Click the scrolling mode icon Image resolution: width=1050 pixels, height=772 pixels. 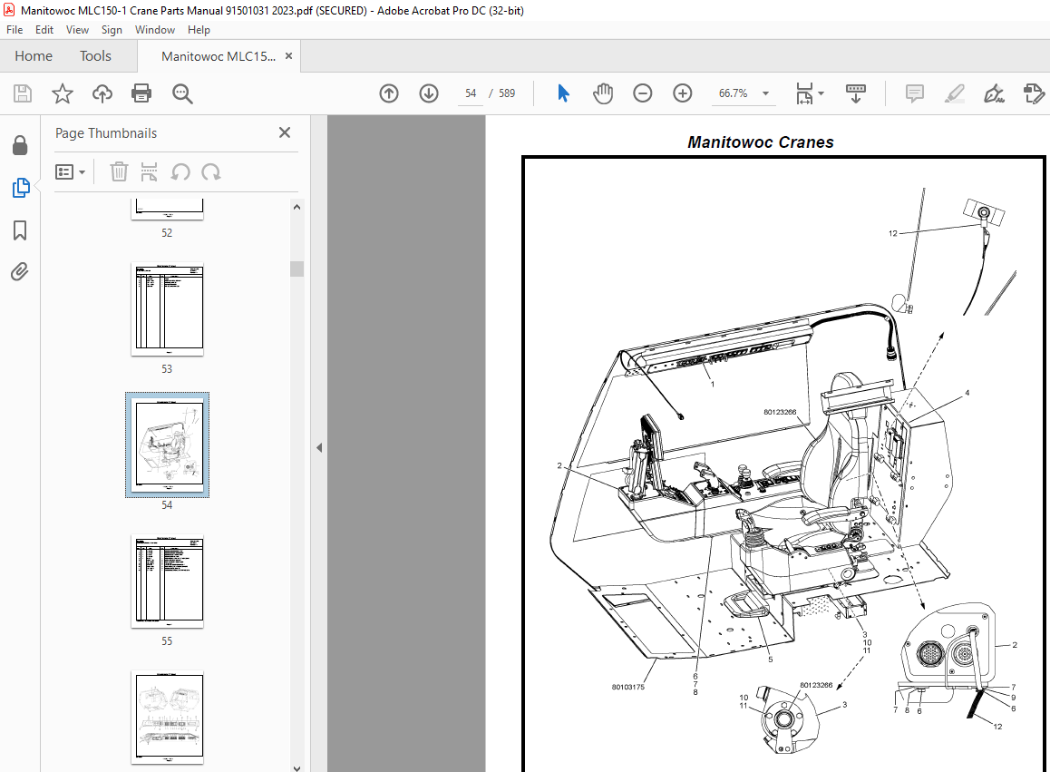856,93
